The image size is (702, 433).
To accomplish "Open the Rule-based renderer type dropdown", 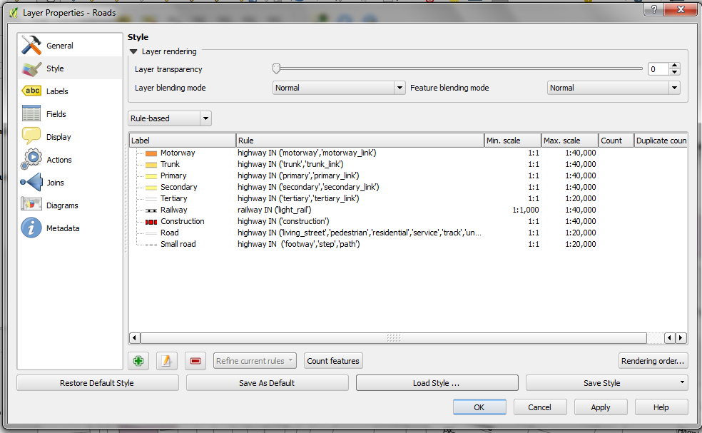I will tap(170, 118).
